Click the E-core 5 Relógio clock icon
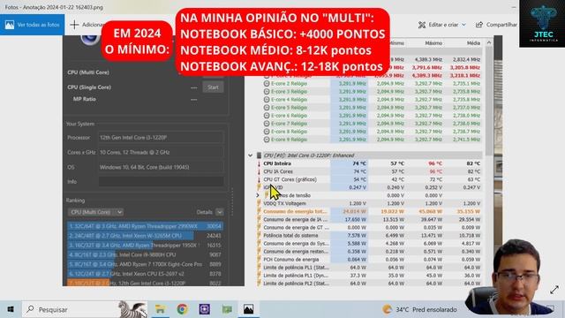 (x=267, y=108)
